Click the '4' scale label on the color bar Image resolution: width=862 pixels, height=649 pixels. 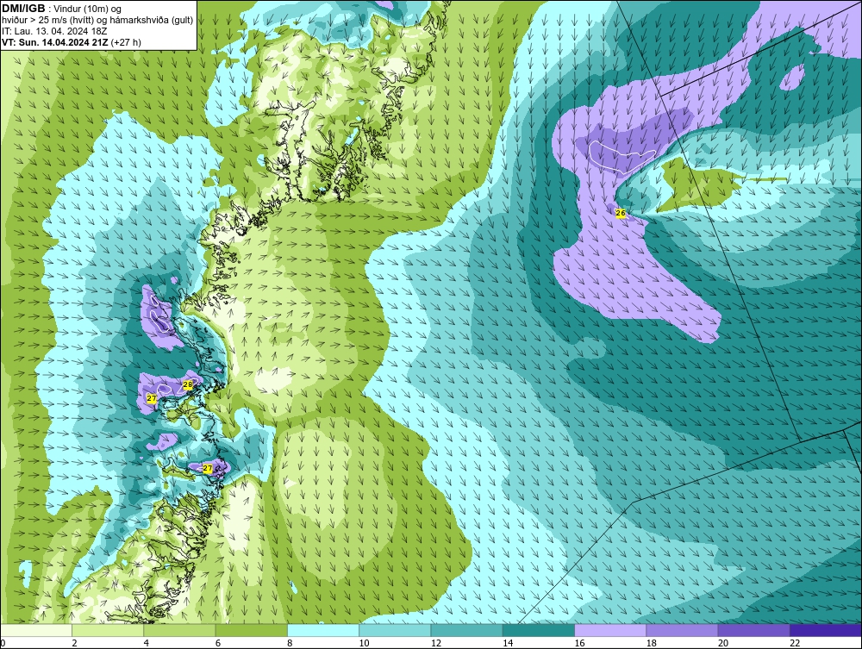147,644
